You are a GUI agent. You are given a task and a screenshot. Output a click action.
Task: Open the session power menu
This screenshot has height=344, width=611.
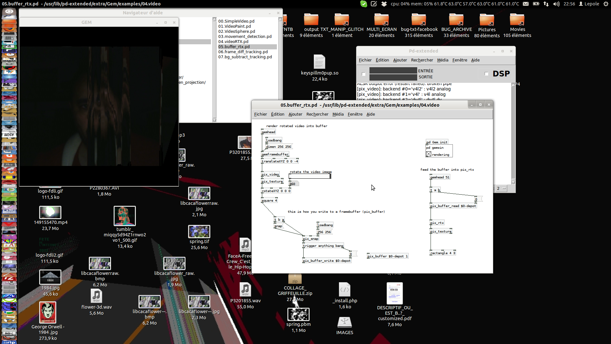coord(606,4)
